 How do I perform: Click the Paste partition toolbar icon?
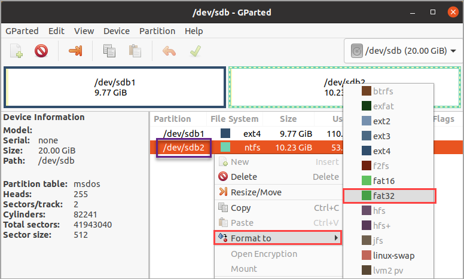135,51
